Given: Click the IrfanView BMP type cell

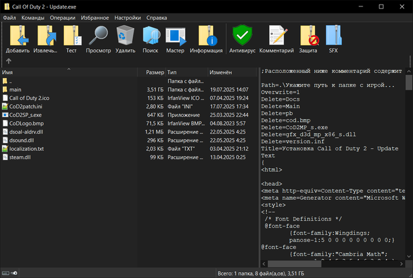Looking at the screenshot, I should click(186, 123).
